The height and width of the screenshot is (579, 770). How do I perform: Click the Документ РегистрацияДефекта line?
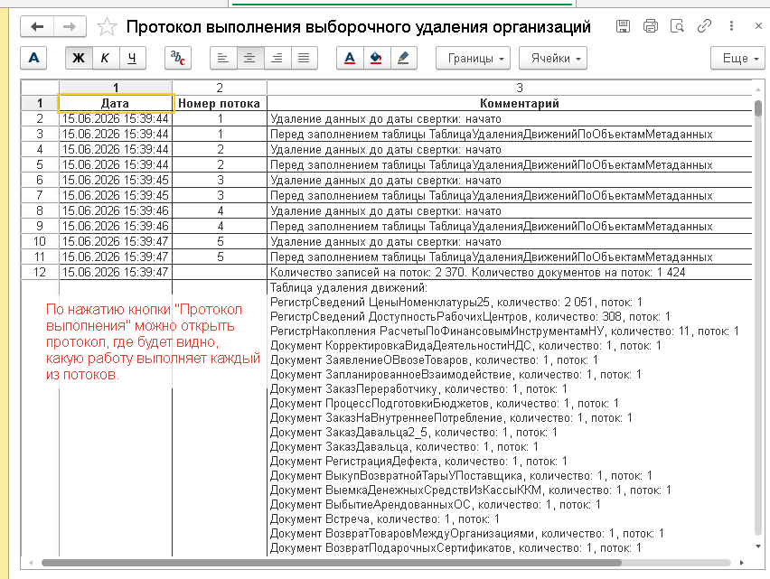[x=418, y=462]
